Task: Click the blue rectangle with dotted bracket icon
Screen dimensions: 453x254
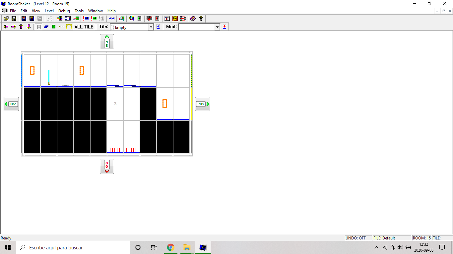Action: [86, 19]
